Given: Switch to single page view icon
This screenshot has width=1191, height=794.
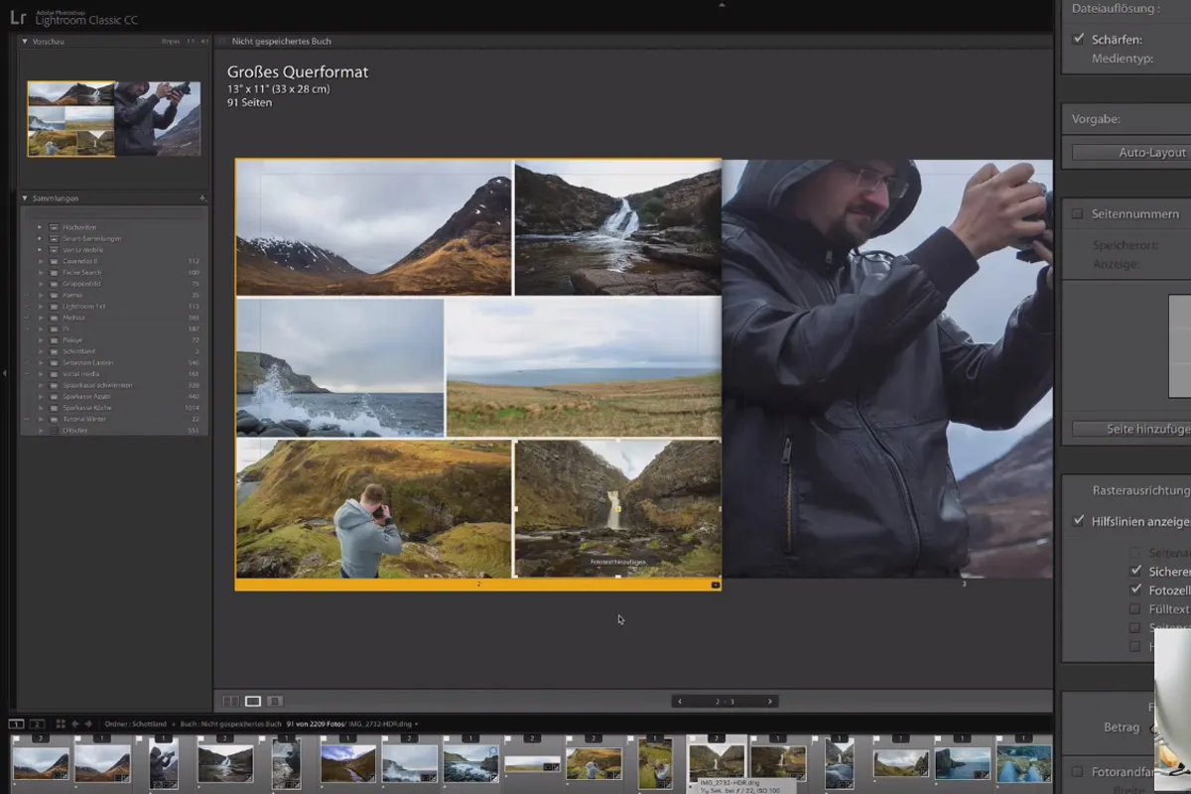Looking at the screenshot, I should pos(275,701).
